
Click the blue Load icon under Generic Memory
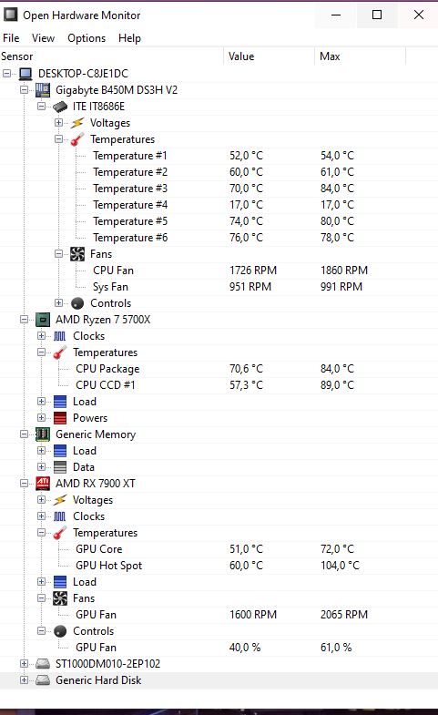click(60, 451)
